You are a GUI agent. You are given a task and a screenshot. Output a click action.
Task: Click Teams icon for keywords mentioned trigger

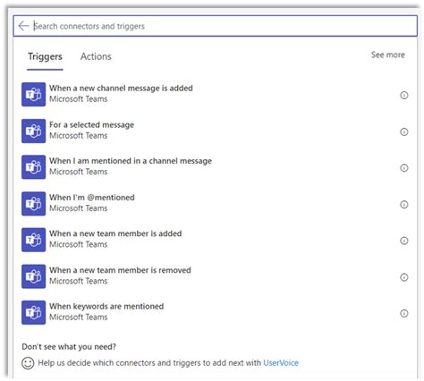coord(33,312)
